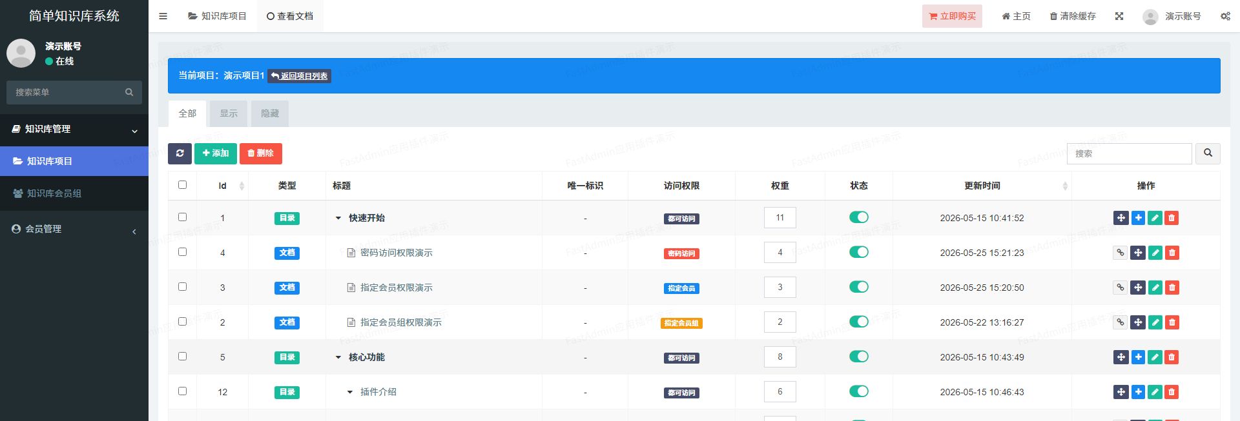Delete the 密码访问权限演示 document
The width and height of the screenshot is (1240, 421).
click(1172, 253)
